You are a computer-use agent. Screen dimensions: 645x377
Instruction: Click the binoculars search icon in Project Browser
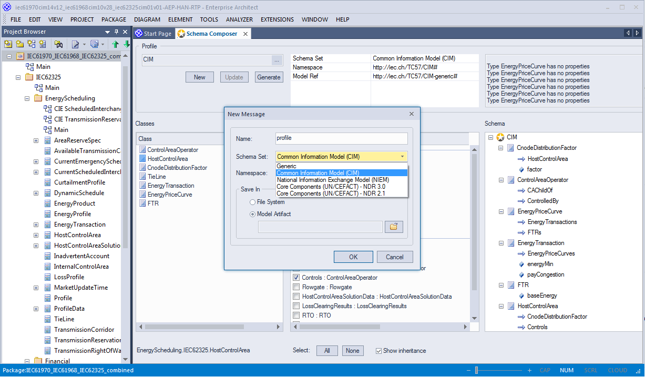(58, 44)
